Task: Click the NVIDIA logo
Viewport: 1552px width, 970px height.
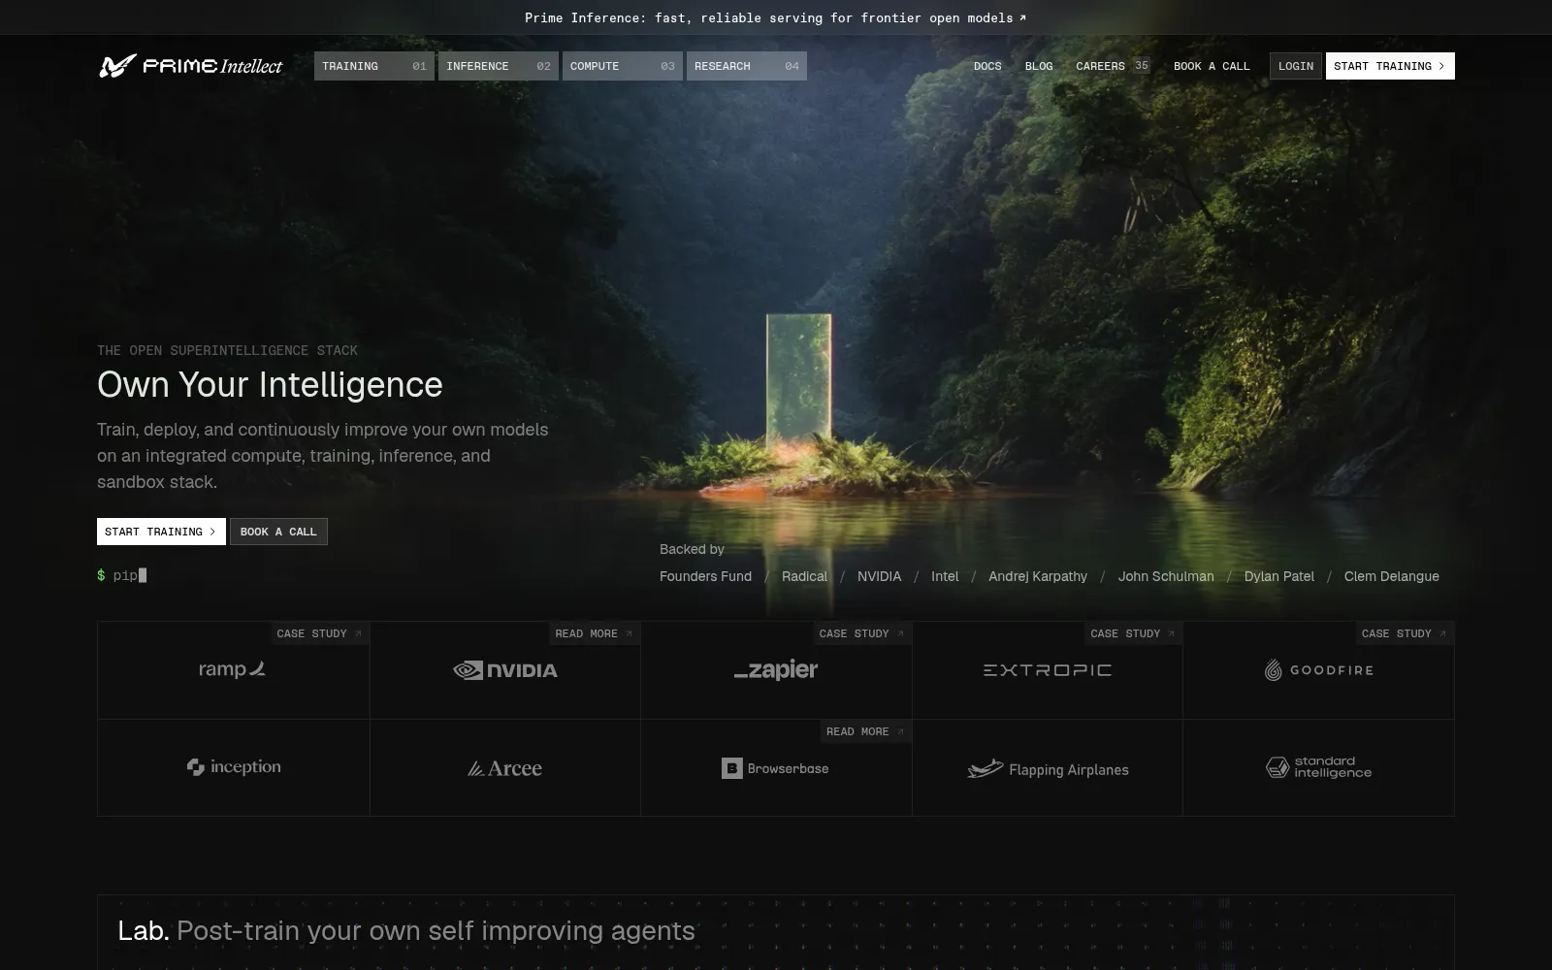Action: click(x=505, y=670)
